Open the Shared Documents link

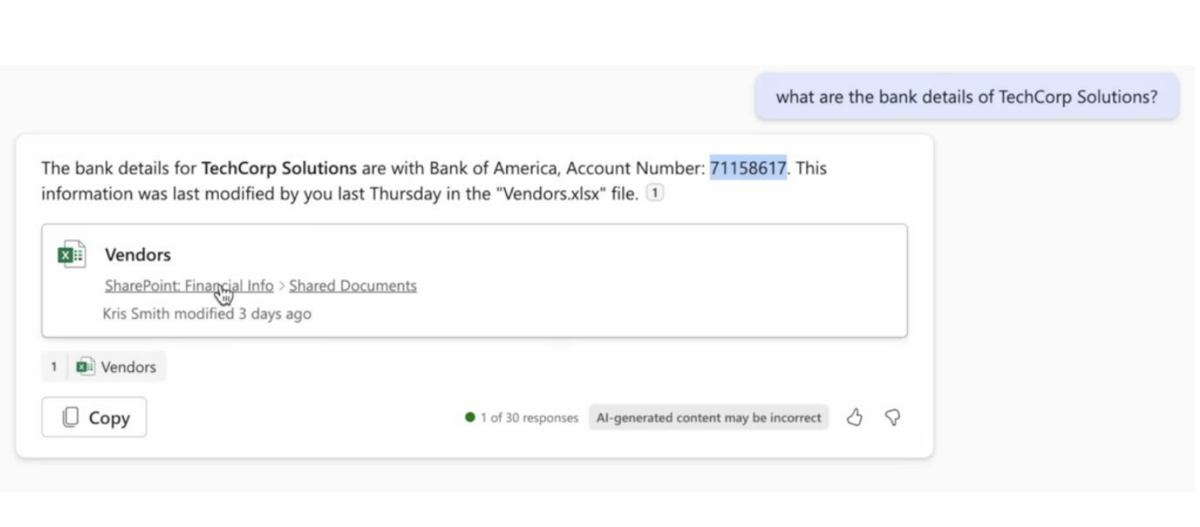coord(352,286)
